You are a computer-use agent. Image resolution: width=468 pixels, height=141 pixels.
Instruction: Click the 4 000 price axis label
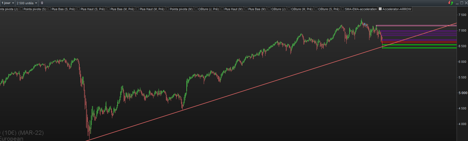pyautogui.click(x=462, y=124)
